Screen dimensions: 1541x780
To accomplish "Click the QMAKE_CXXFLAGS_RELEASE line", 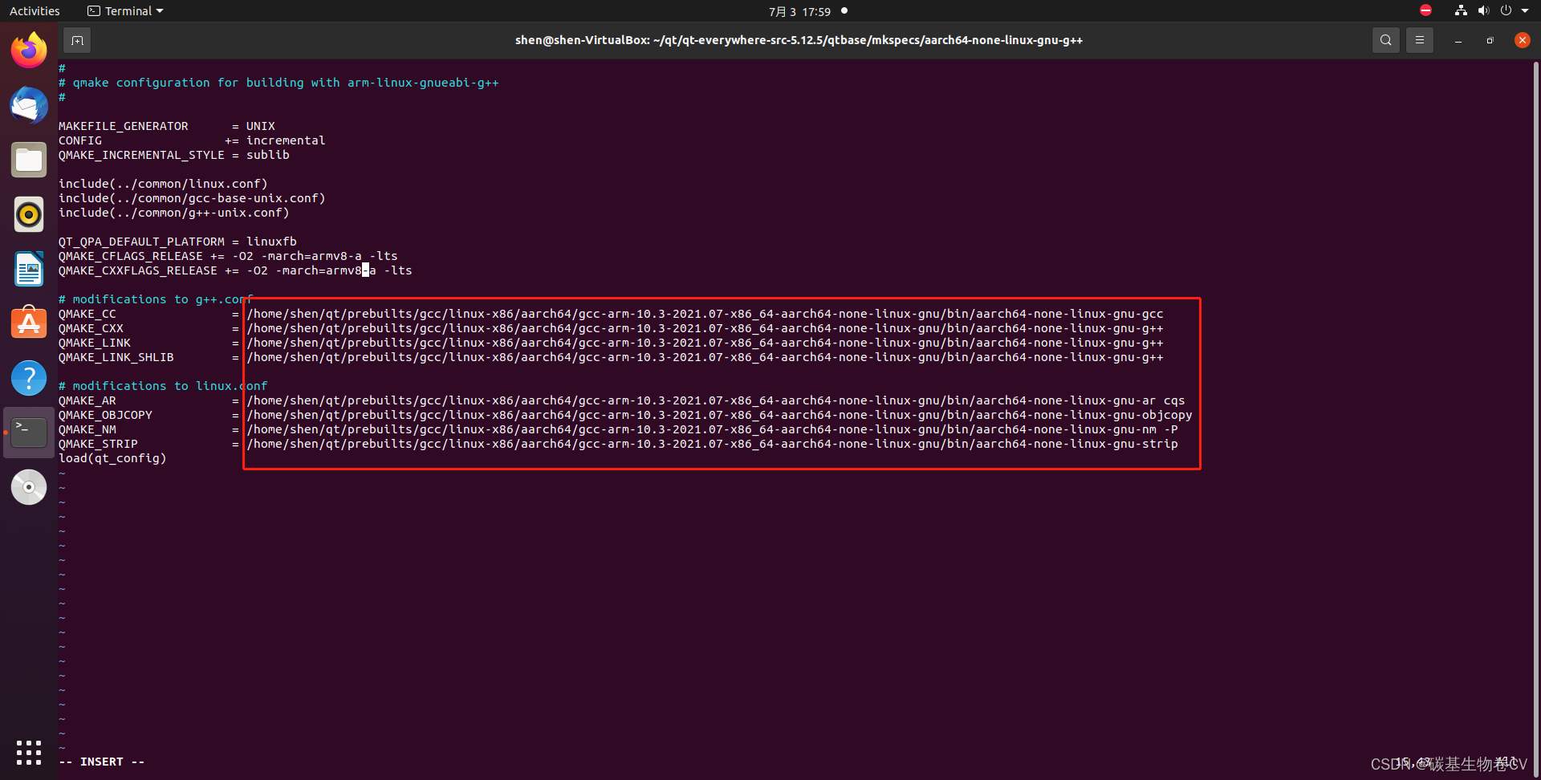I will [235, 270].
